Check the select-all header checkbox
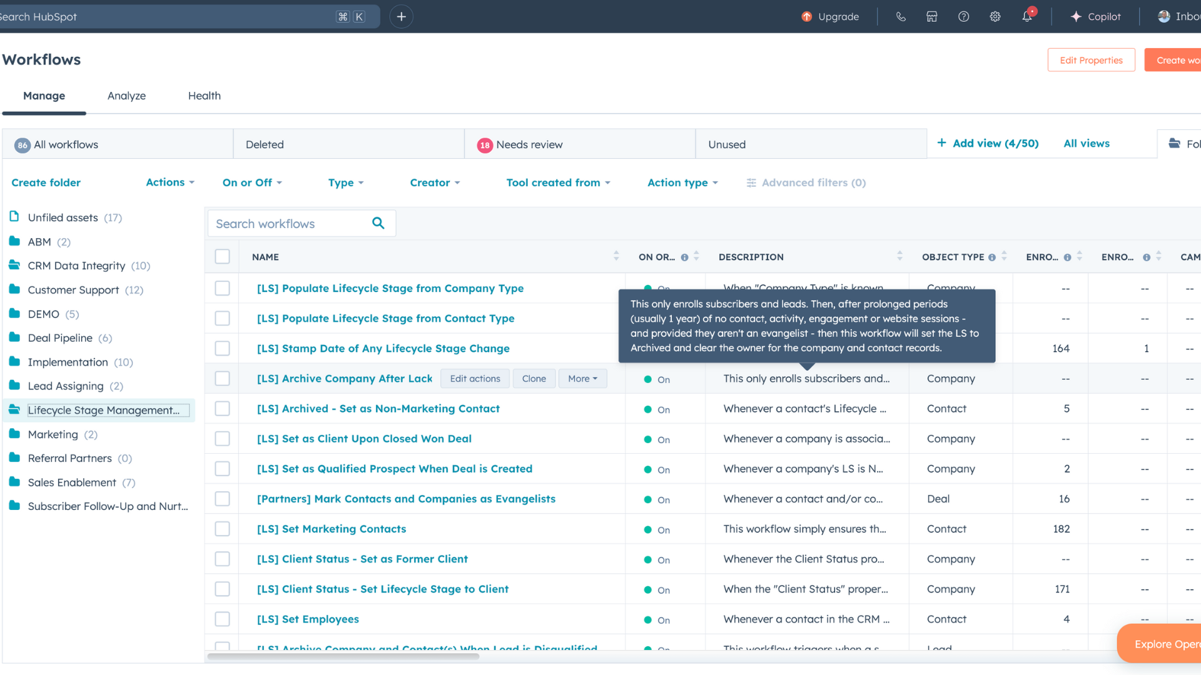 222,257
